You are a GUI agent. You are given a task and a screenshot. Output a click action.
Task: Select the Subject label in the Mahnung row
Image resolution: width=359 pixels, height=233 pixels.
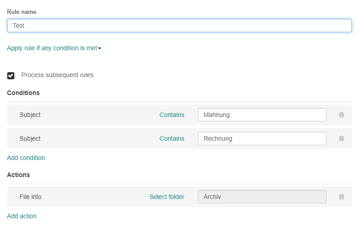pos(30,115)
